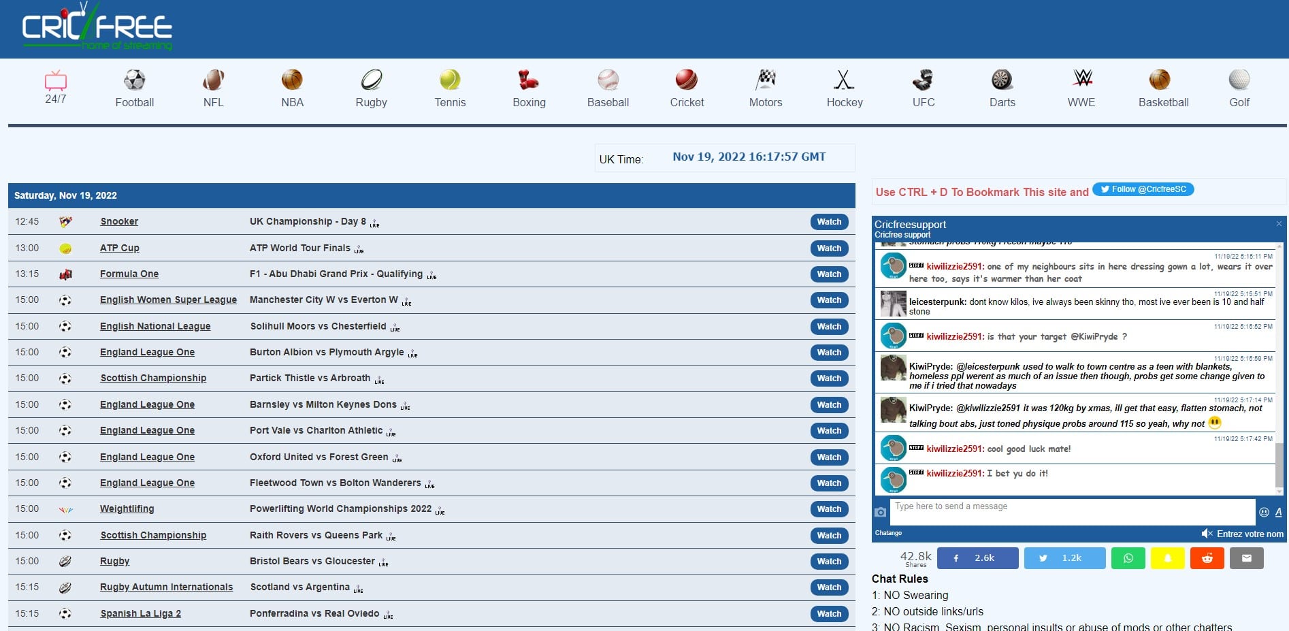
Task: Select the WWE section icon
Action: [1081, 80]
